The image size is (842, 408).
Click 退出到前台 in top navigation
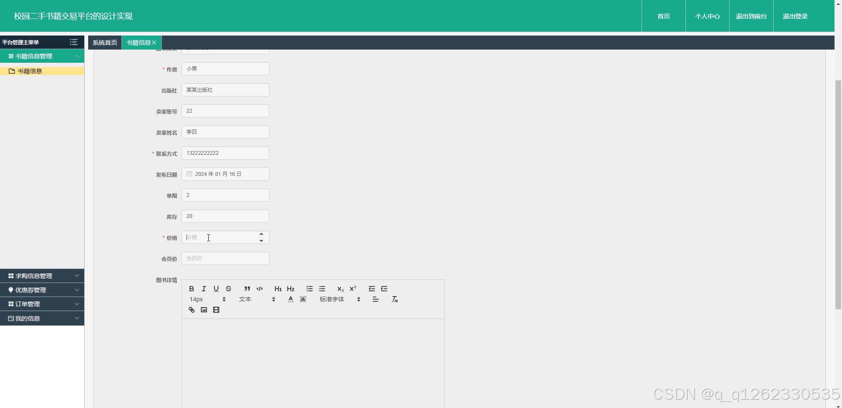(x=751, y=16)
